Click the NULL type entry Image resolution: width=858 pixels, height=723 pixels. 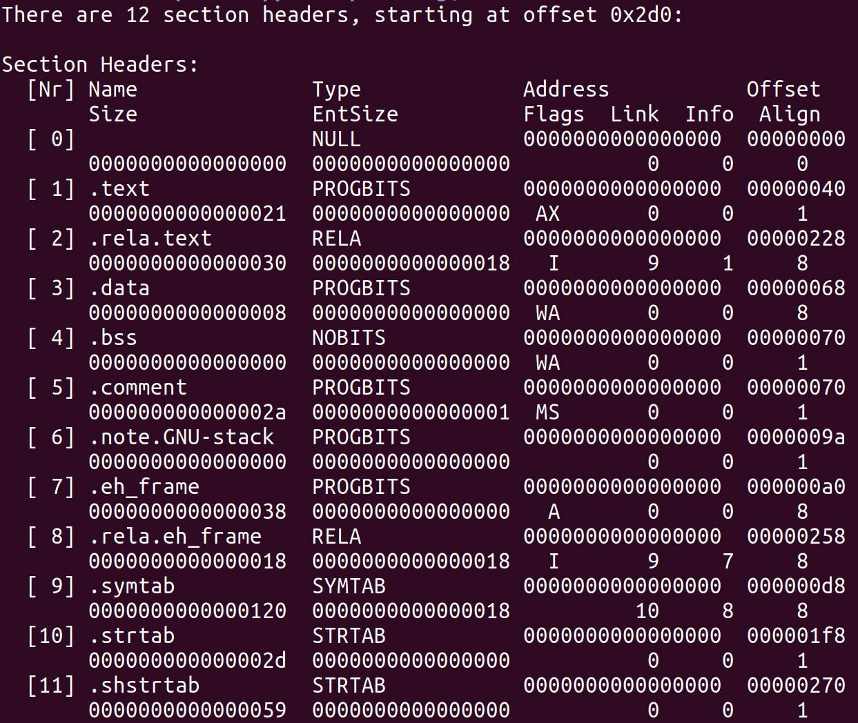(336, 139)
